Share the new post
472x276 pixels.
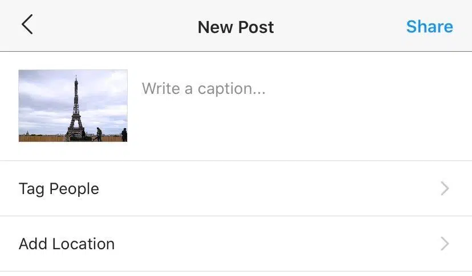click(x=430, y=27)
